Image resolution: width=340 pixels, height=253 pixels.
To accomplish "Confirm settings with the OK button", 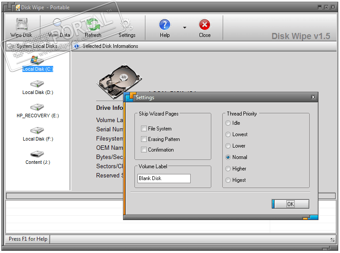I will pyautogui.click(x=290, y=204).
